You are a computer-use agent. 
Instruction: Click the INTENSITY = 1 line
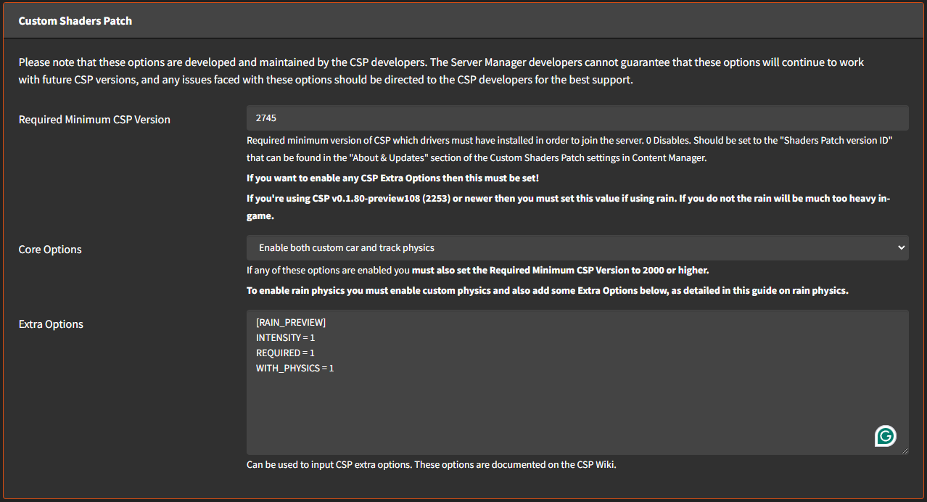pos(285,337)
